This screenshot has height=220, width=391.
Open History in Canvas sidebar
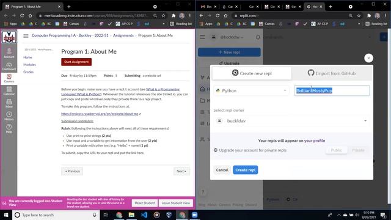[9, 116]
